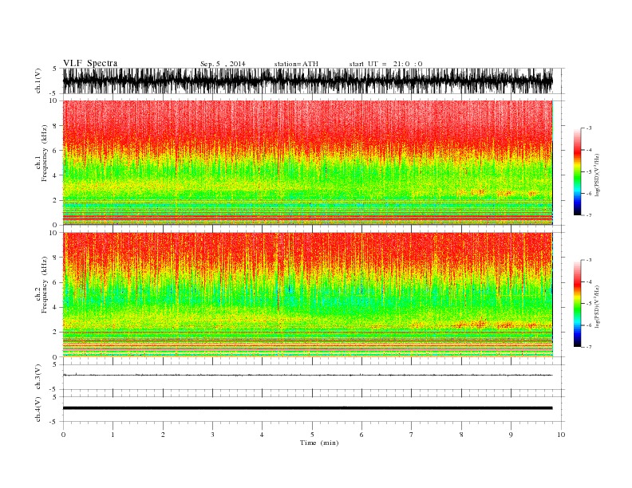The image size is (632, 488).
Task: Click the '5' tick label on time axis
Action: (312, 435)
